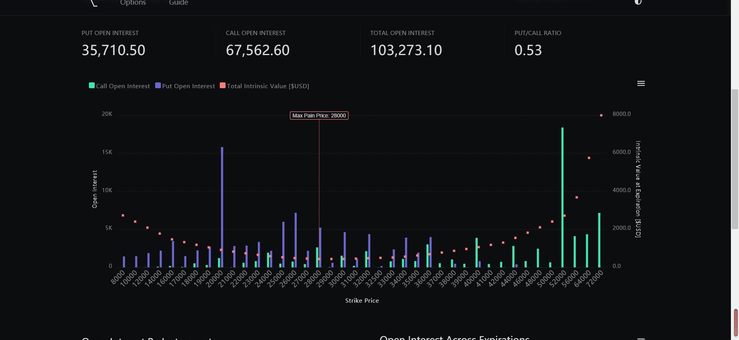Click the site logo in the navbar
Image resolution: width=739 pixels, height=340 pixels.
[93, 3]
